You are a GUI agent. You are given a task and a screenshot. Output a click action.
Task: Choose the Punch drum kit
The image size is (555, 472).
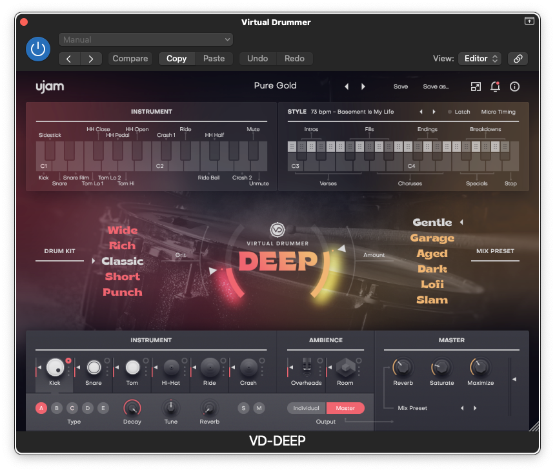coord(123,292)
